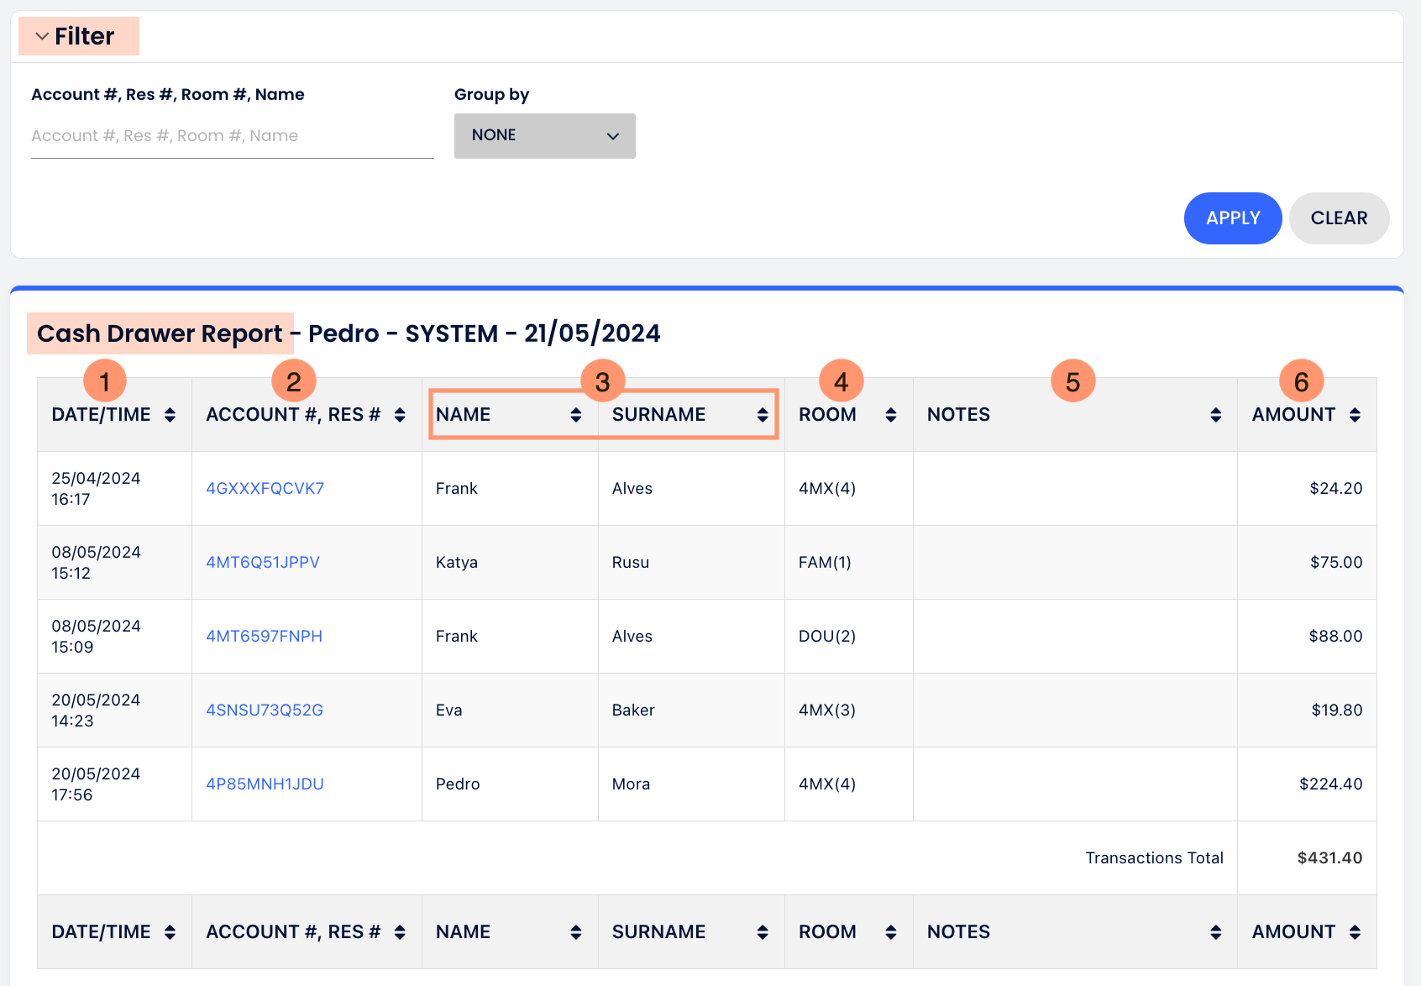This screenshot has height=986, width=1421.
Task: Focus the Account #, Res #, Room #, Name field
Action: [x=232, y=136]
